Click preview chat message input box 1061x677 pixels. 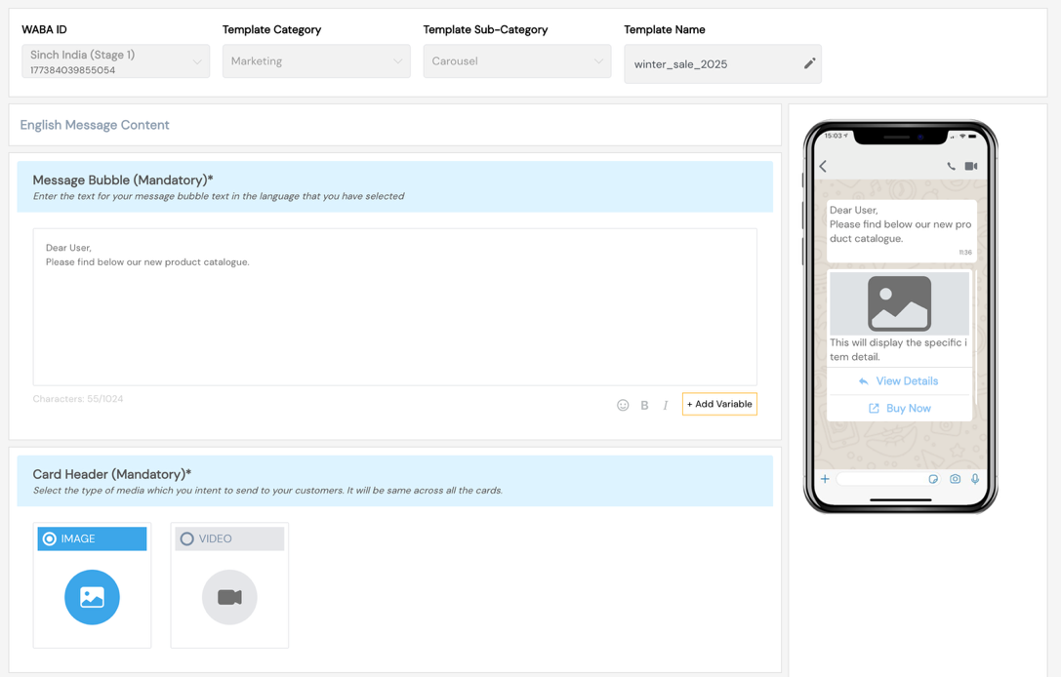888,479
